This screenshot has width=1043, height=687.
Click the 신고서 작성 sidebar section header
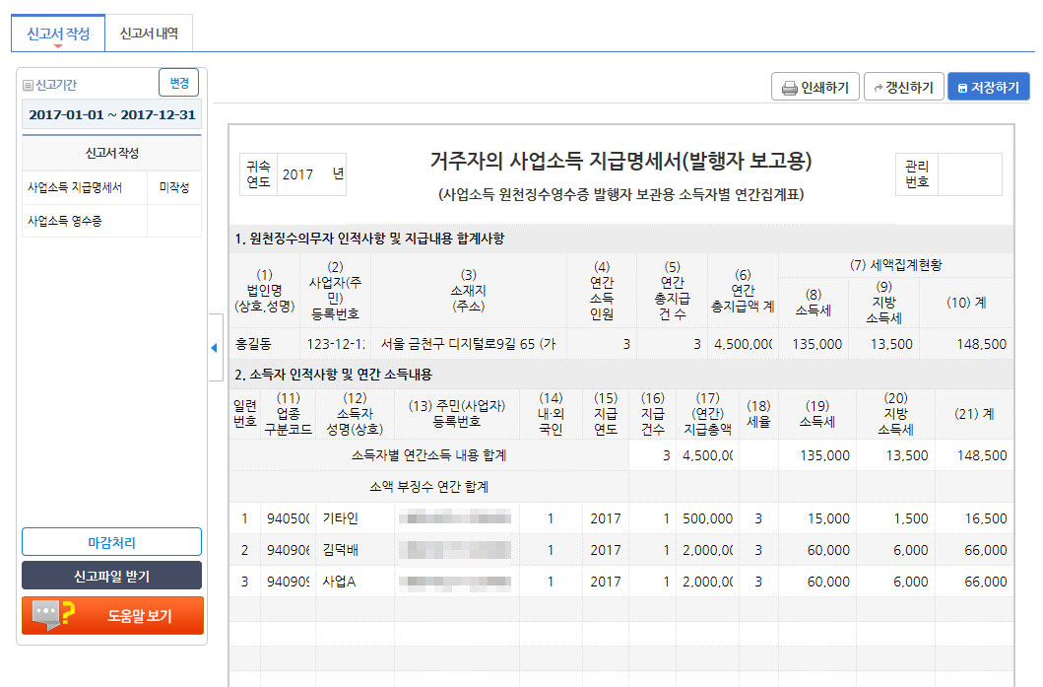tap(111, 153)
